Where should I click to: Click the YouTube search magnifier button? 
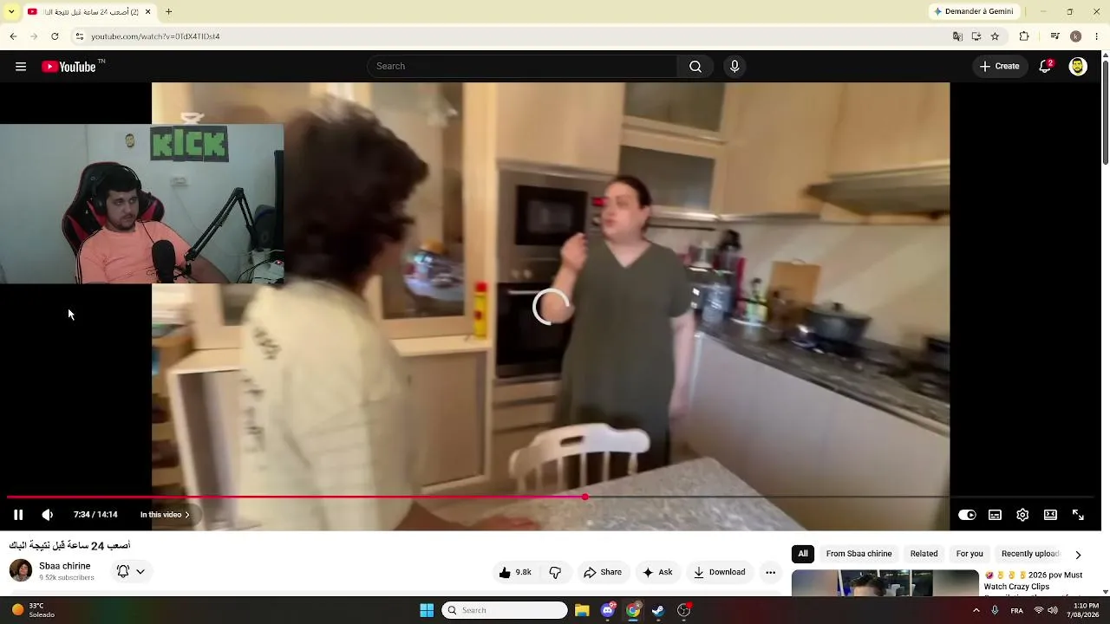pos(695,67)
